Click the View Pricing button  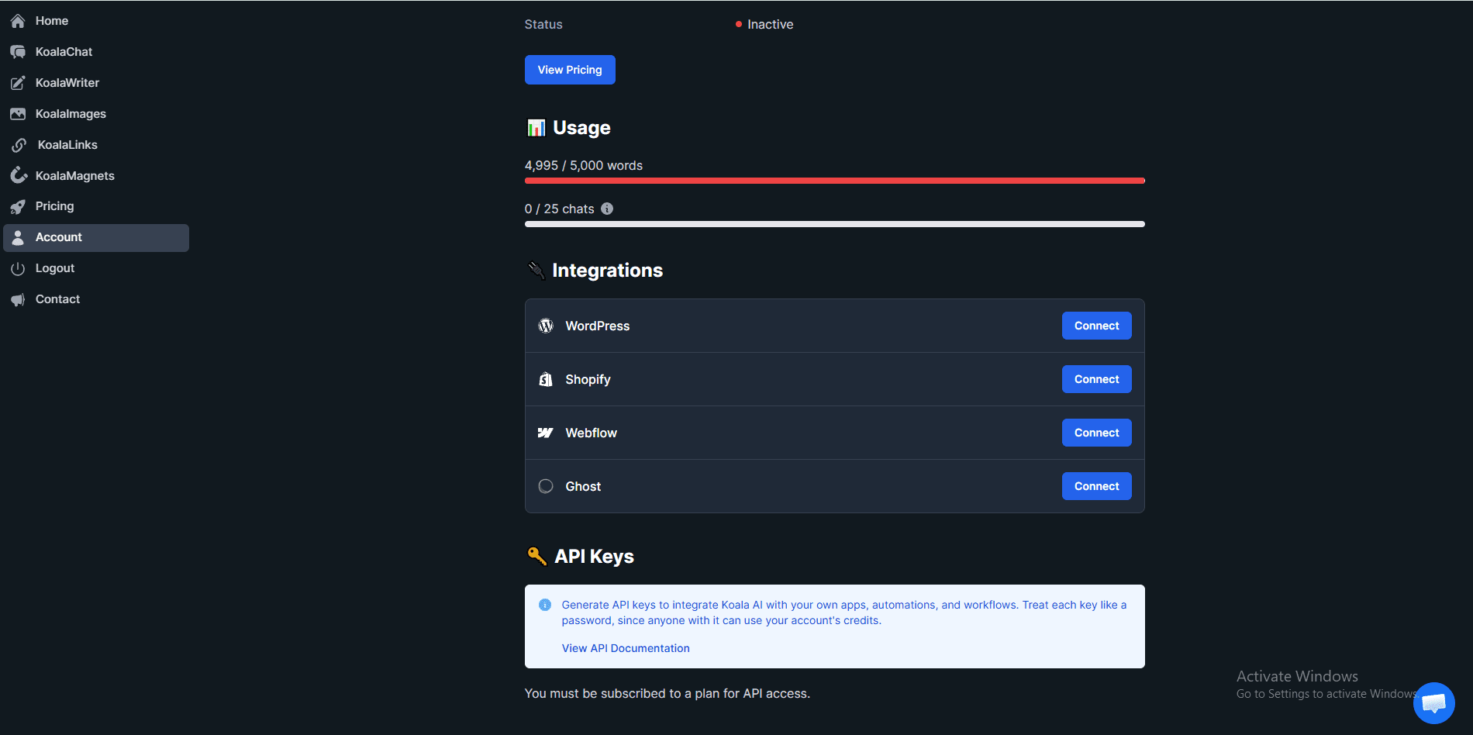(x=570, y=70)
